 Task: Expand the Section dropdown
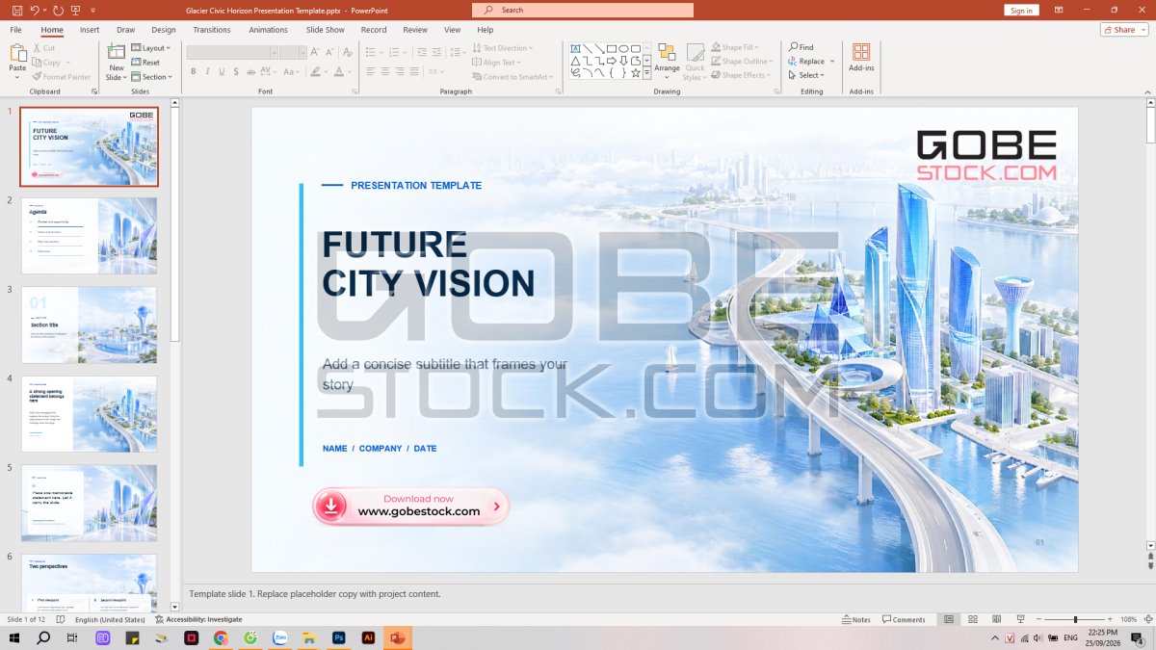pyautogui.click(x=152, y=77)
